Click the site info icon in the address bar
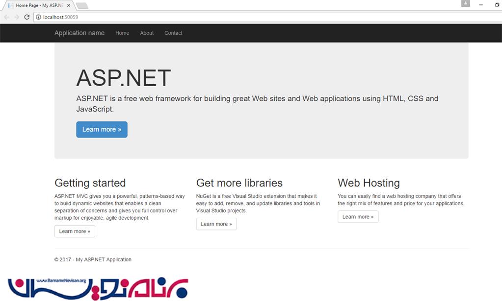The height and width of the screenshot is (301, 502). [x=38, y=17]
